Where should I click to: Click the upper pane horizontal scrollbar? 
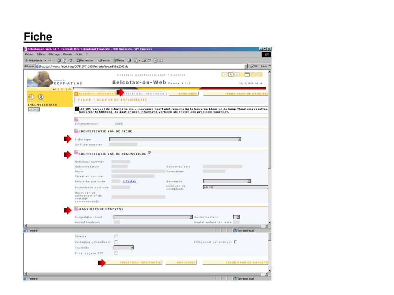click(x=146, y=226)
